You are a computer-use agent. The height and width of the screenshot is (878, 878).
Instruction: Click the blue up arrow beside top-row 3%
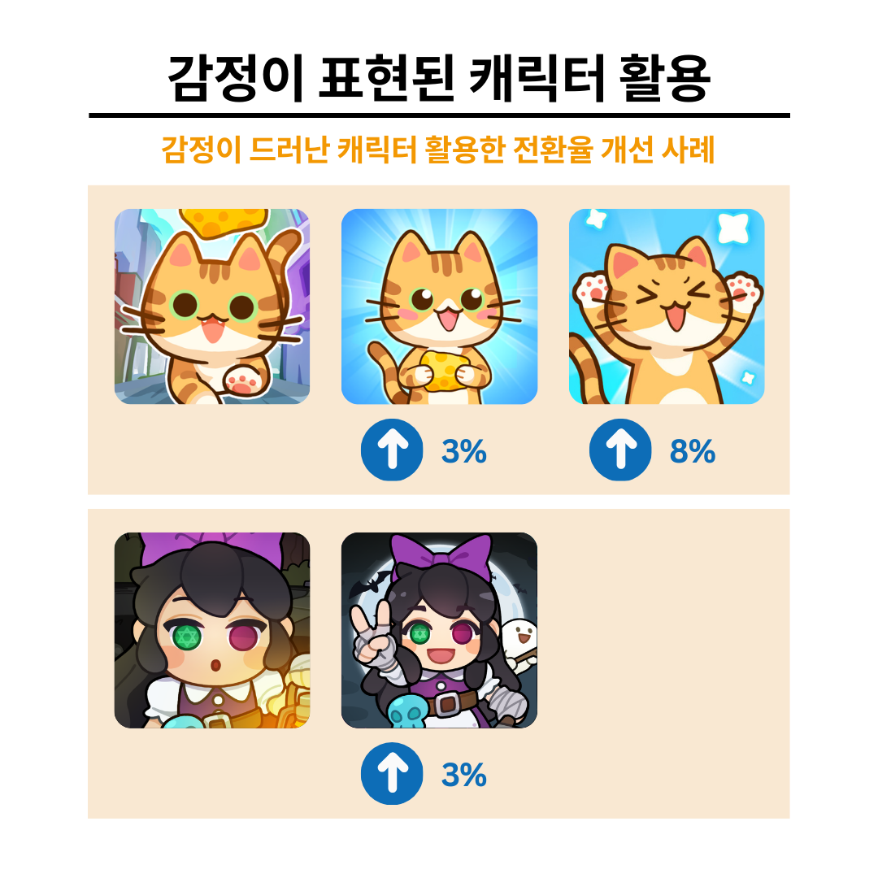(x=392, y=450)
